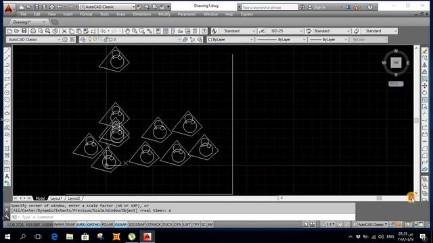Click the Save icon in the standard toolbar
Viewport: 433px width, 243px height.
point(24,31)
